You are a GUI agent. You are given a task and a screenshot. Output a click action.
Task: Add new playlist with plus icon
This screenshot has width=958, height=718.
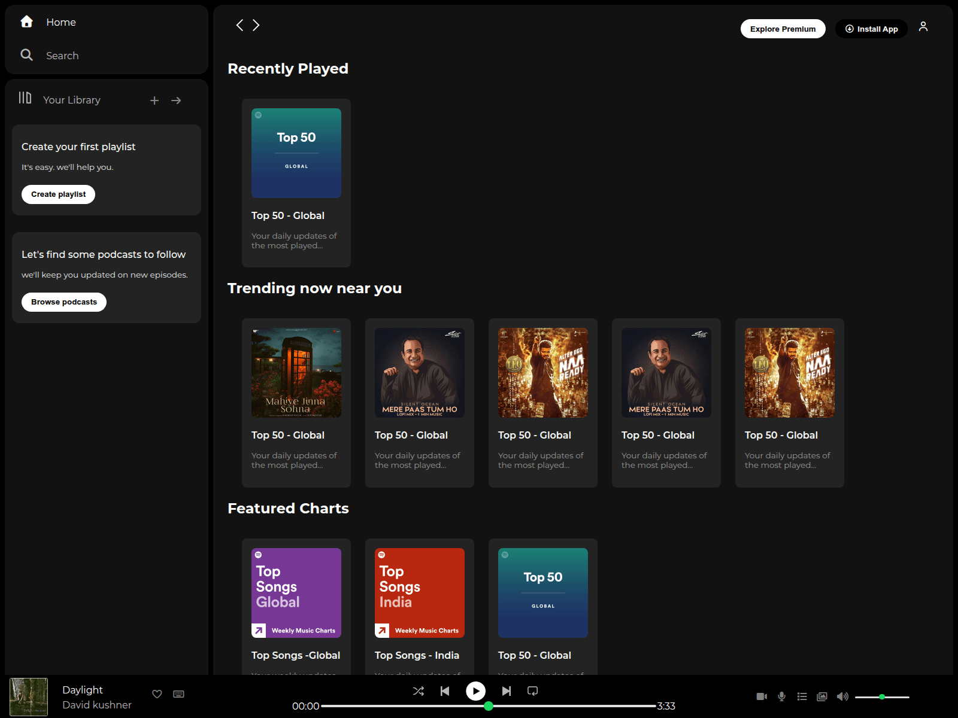pos(154,101)
